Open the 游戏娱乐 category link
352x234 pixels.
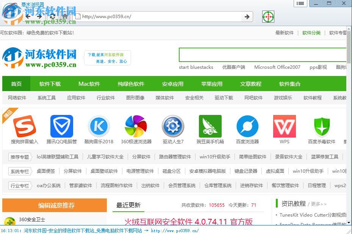click(283, 98)
